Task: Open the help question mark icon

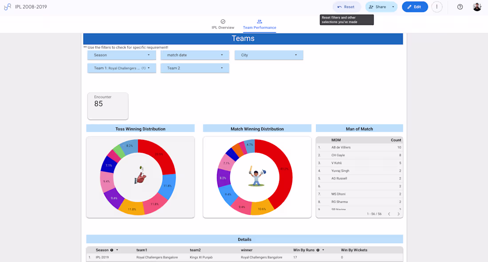Action: 460,7
